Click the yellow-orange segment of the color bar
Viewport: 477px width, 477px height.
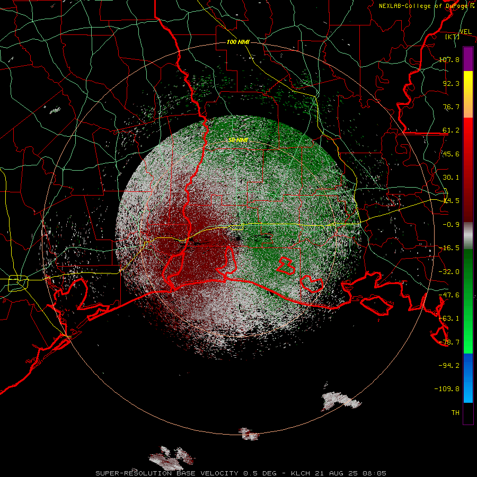tap(468, 94)
